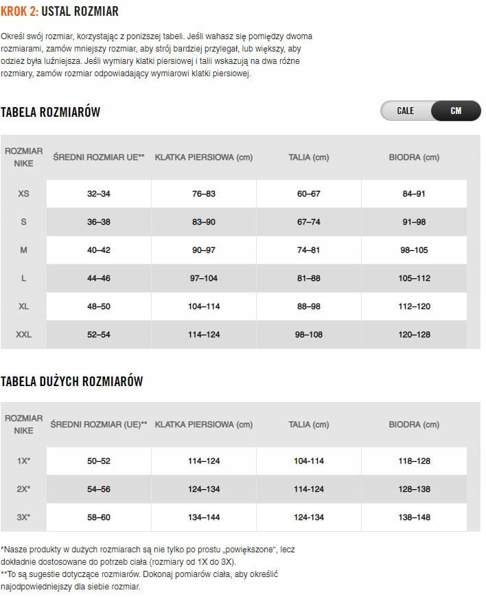Click the 97–104 chest measurement cell
This screenshot has width=486, height=597.
(204, 278)
